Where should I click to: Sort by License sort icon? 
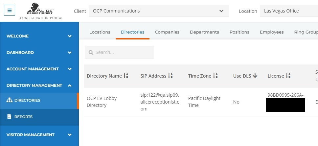click(288, 76)
